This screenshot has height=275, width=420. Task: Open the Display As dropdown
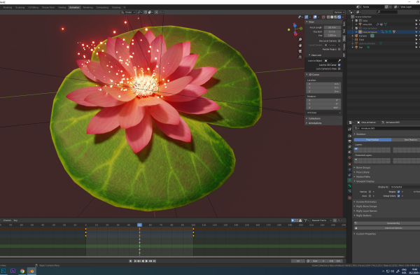click(405, 187)
